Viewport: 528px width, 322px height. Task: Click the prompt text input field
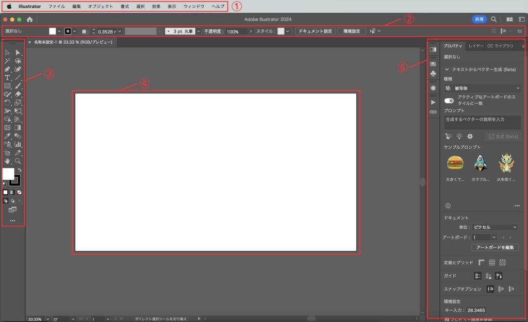(482, 122)
